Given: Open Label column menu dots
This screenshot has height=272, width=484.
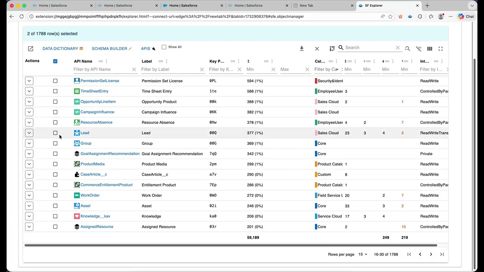Looking at the screenshot, I should point(166,61).
